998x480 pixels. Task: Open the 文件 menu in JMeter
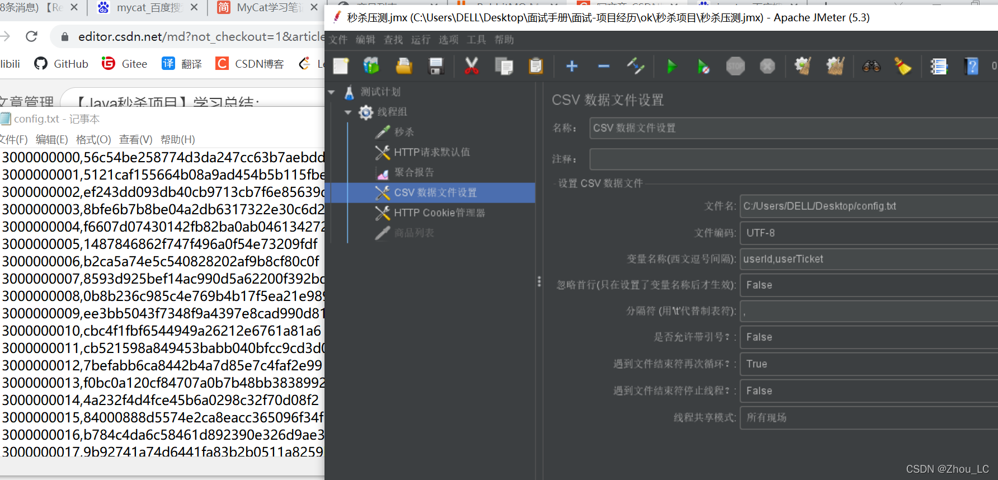click(x=338, y=40)
